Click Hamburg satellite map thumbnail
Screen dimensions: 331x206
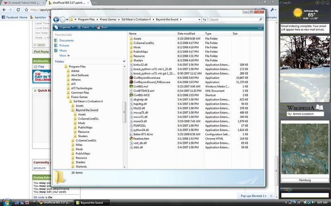305,149
